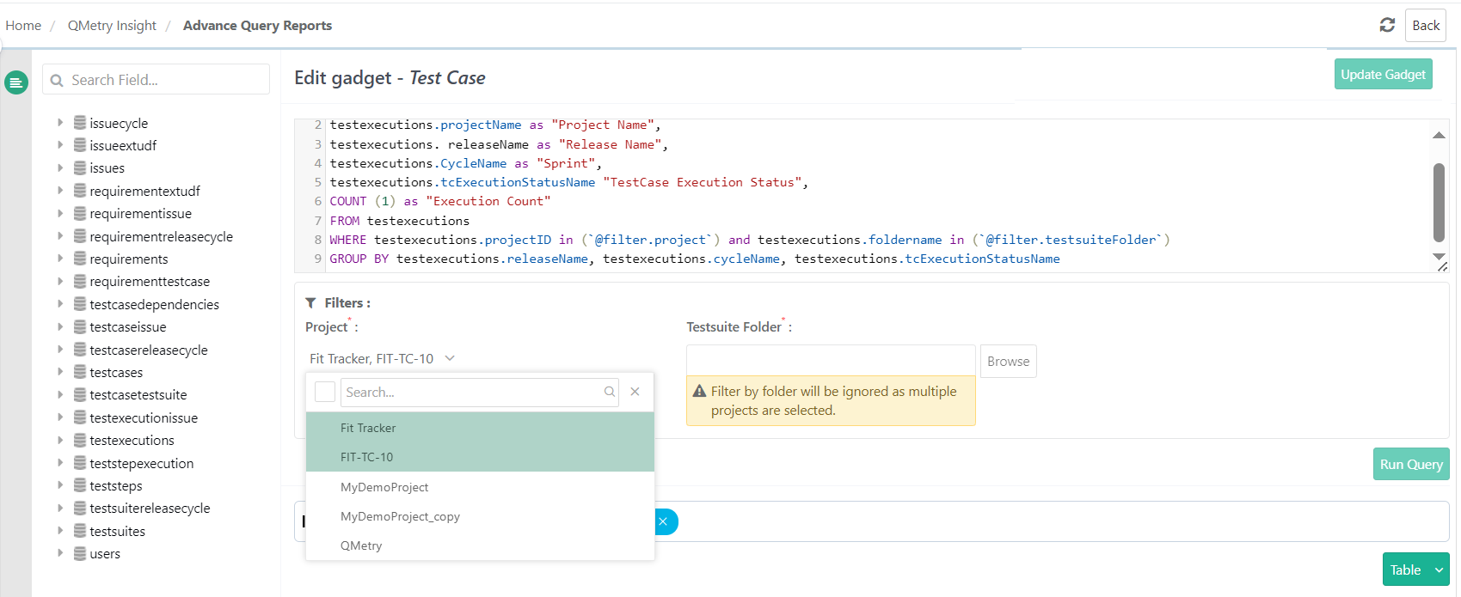Click the issuecycle table database icon
Image resolution: width=1461 pixels, height=597 pixels.
pyautogui.click(x=80, y=123)
